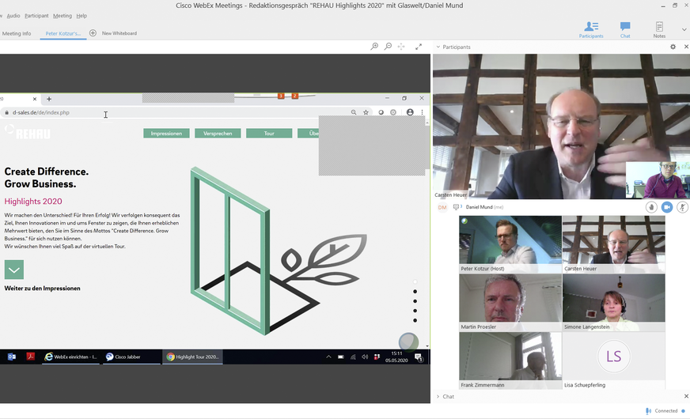
Task: Select Peter Kotzur (Host) video thumbnail
Action: point(510,244)
